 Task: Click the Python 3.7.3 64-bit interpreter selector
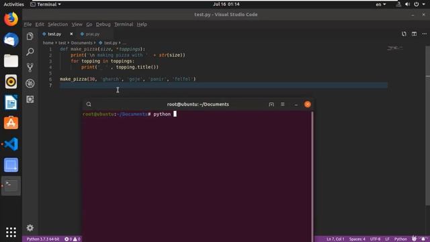[x=43, y=239]
